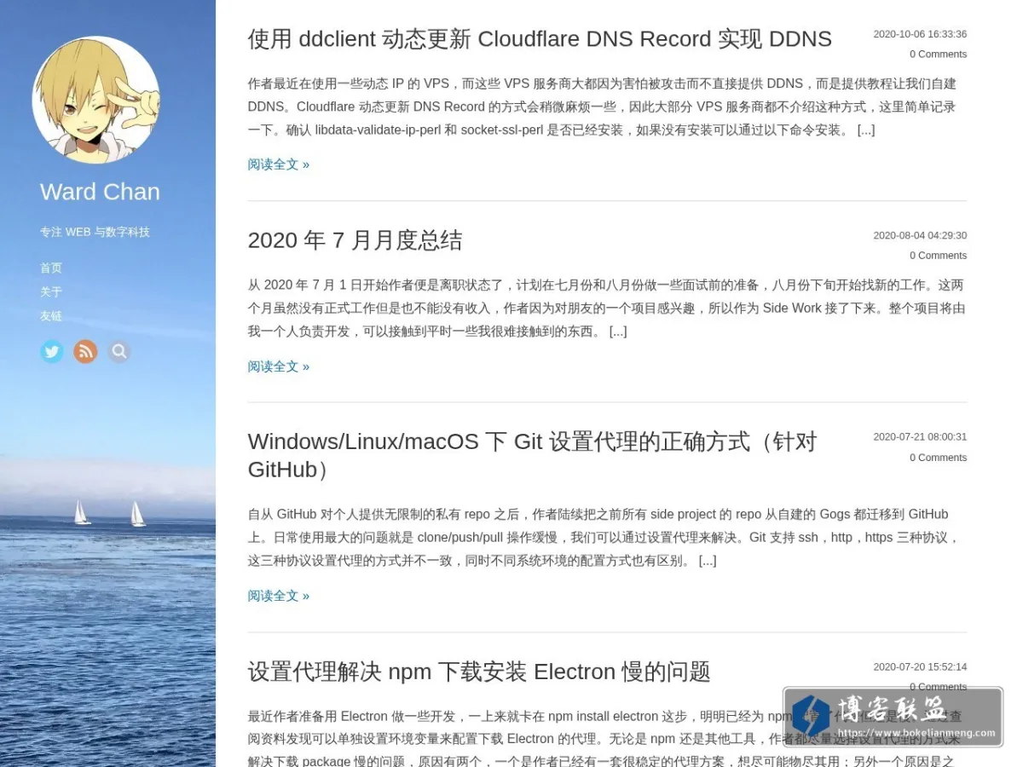
Task: Click the search magnifier icon
Action: (119, 351)
